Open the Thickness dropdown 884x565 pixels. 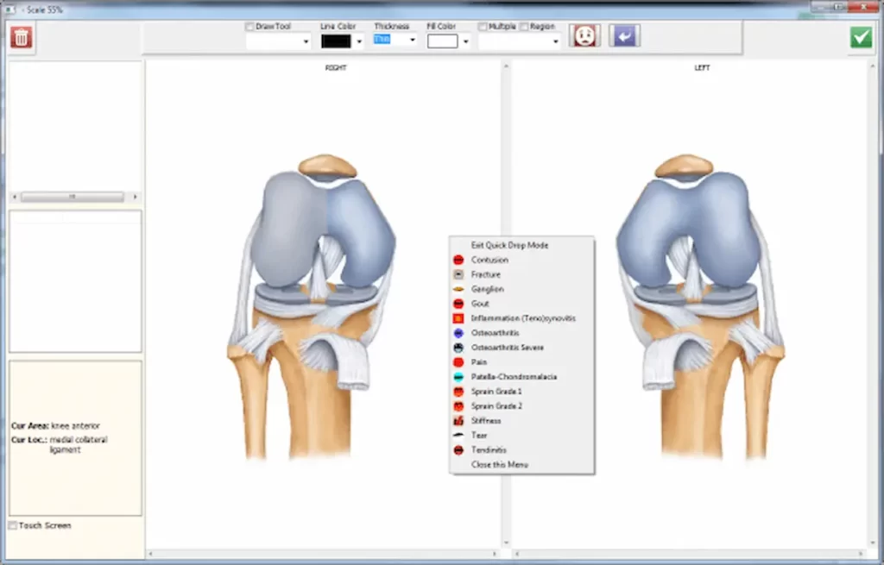[413, 40]
